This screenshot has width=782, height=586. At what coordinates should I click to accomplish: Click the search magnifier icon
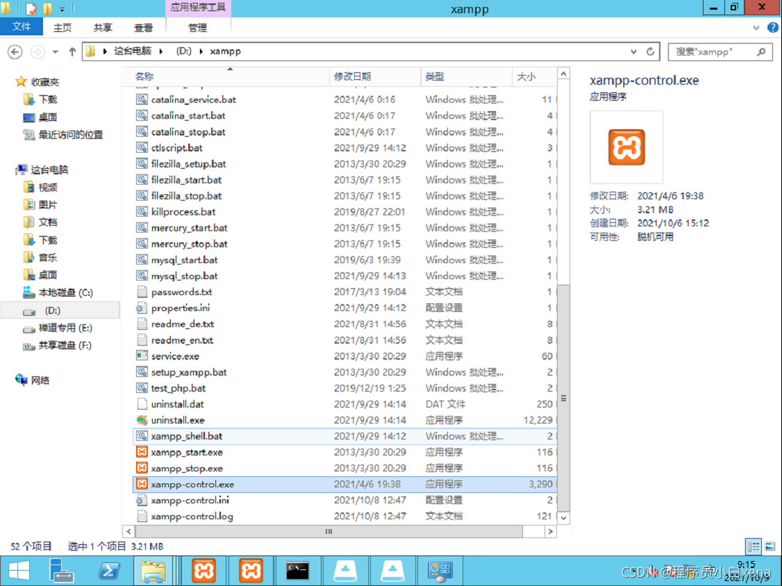761,51
